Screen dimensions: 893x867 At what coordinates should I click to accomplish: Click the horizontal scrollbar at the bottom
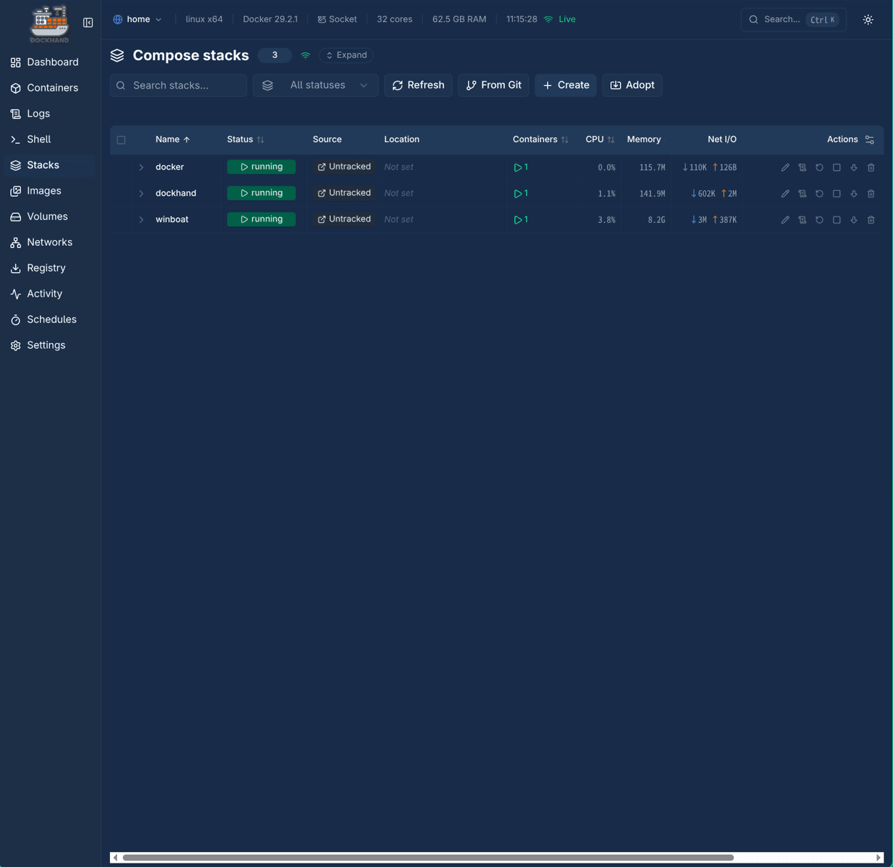click(428, 857)
